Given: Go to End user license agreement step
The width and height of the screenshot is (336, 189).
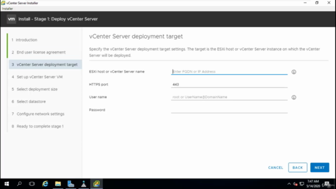Looking at the screenshot, I should (x=38, y=52).
